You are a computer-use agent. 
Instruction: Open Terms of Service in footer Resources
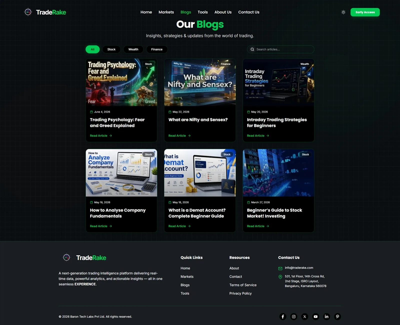tap(243, 285)
